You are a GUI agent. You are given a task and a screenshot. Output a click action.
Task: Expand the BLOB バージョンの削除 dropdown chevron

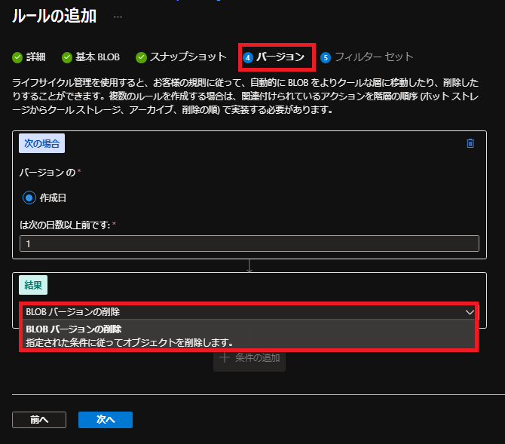[470, 312]
